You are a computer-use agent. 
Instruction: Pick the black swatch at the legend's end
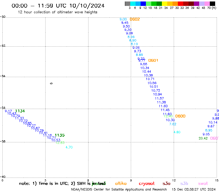click(212, 4)
